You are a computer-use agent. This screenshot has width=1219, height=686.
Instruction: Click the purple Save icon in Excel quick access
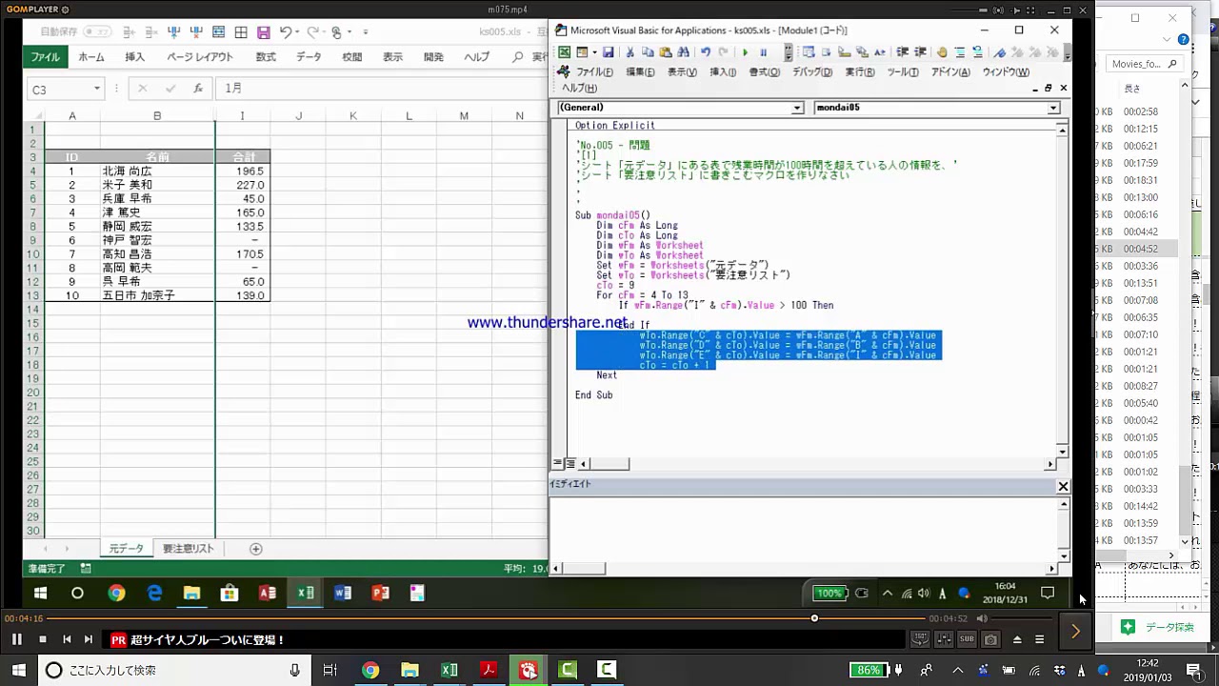tap(264, 32)
